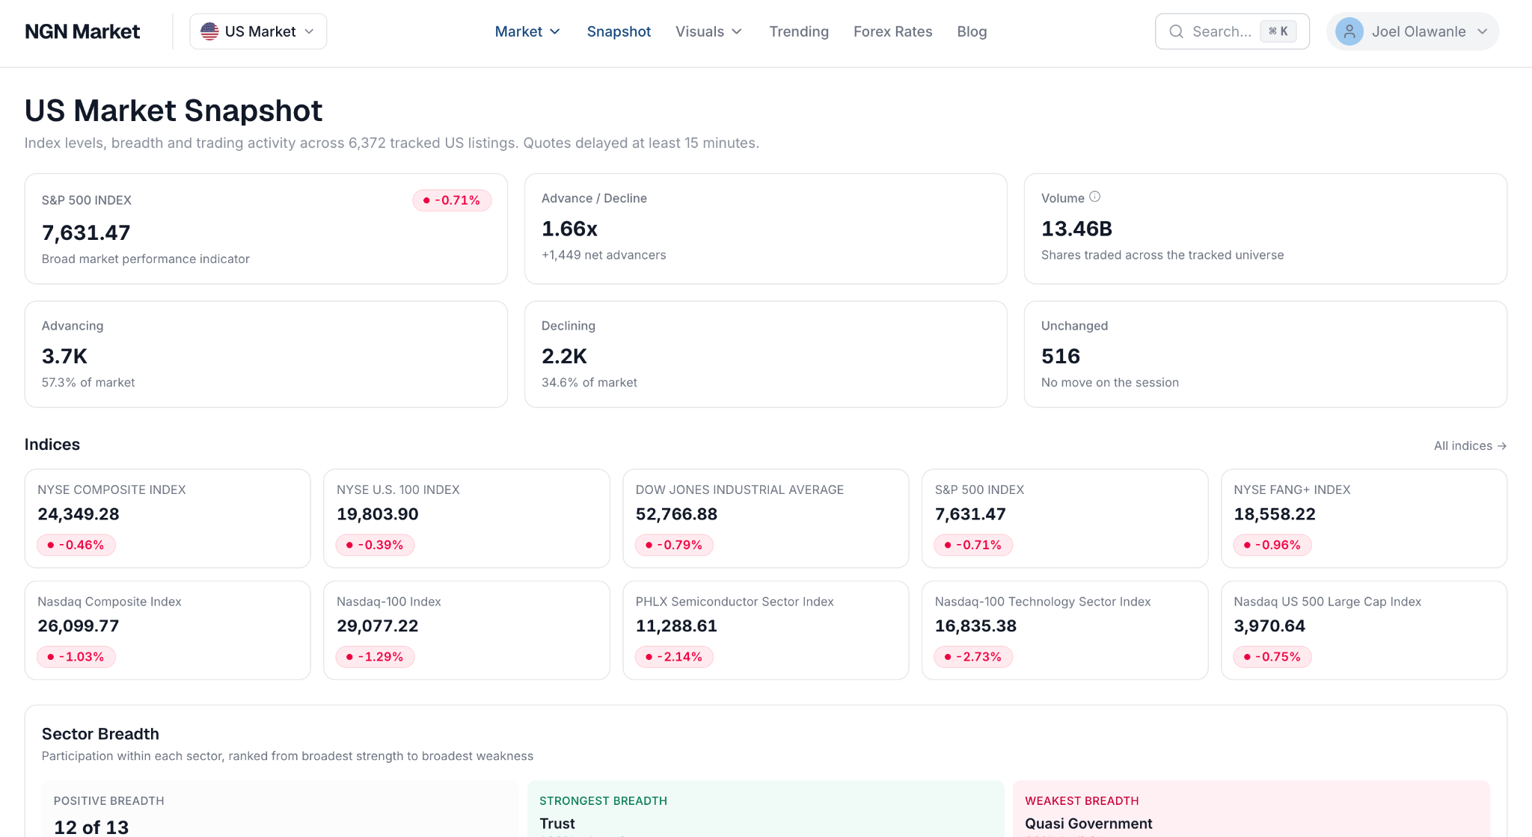Click the US Market Snapshot heading
This screenshot has height=837, width=1532.
[174, 111]
